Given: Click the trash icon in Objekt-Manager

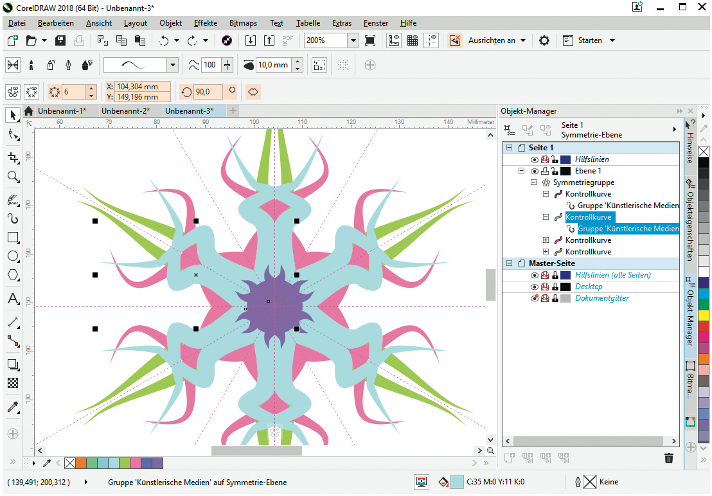Looking at the screenshot, I should pyautogui.click(x=668, y=458).
